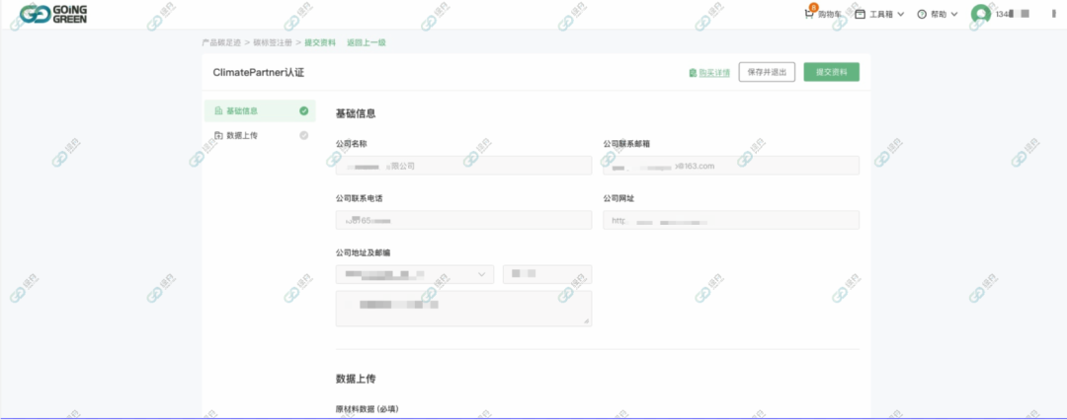Expand the 帮助 dropdown arrow

coord(953,14)
